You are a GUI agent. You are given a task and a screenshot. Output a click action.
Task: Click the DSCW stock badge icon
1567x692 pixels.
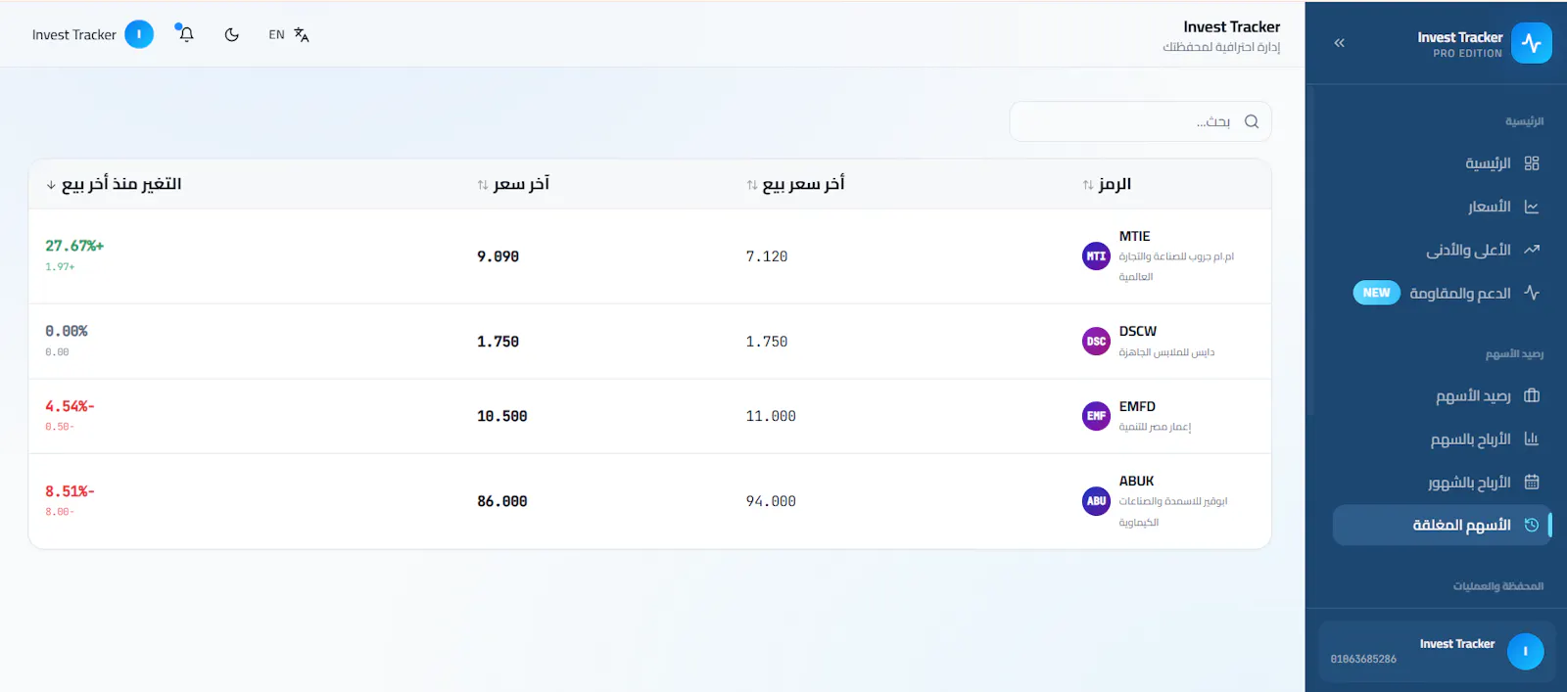pyautogui.click(x=1096, y=342)
